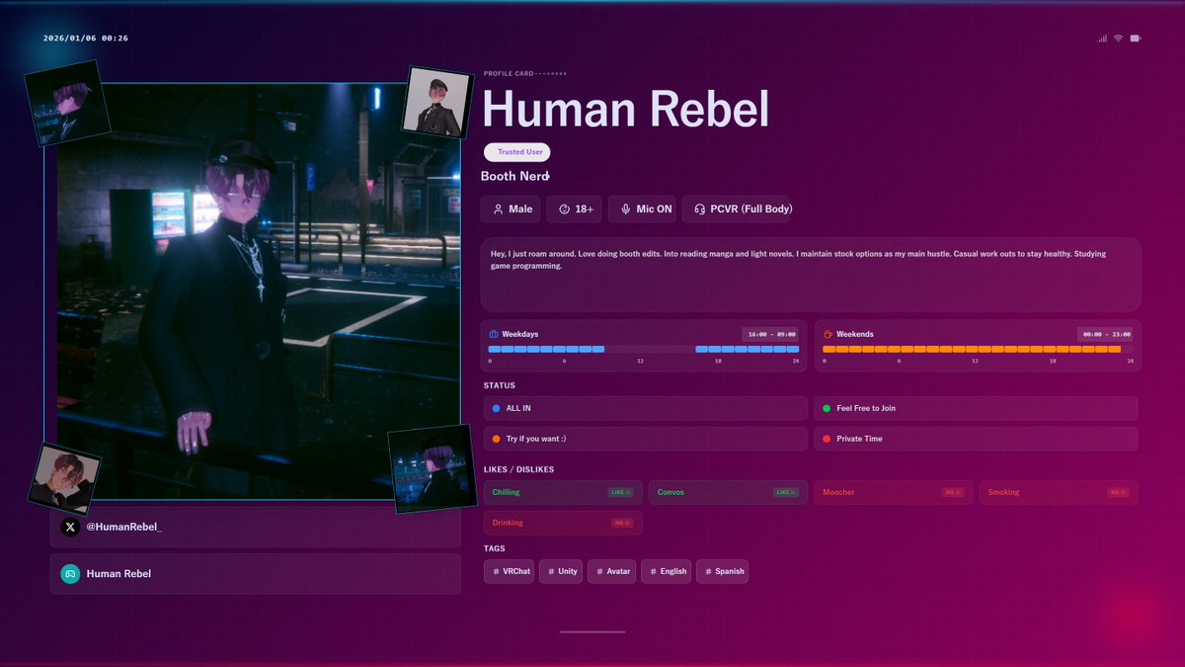
Task: Click the Drinking dislike card
Action: [x=563, y=523]
